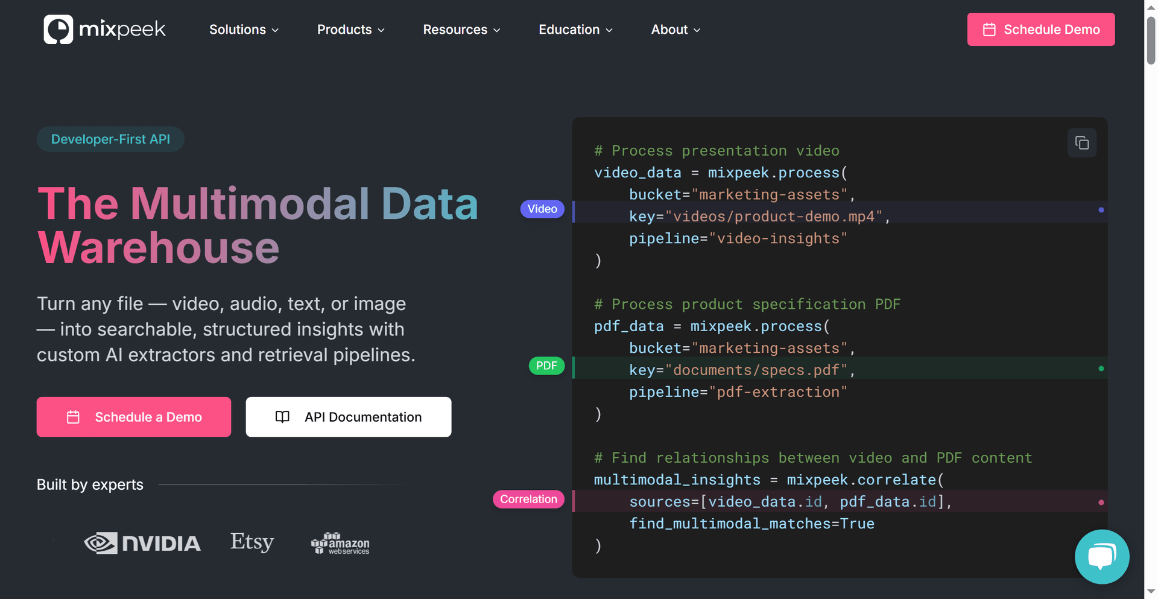Open the chat support bubble
The width and height of the screenshot is (1158, 599).
tap(1101, 556)
